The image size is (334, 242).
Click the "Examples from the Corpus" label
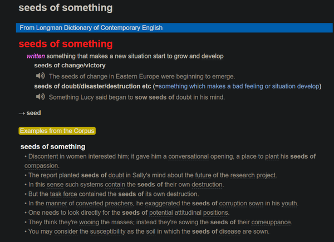pos(57,131)
